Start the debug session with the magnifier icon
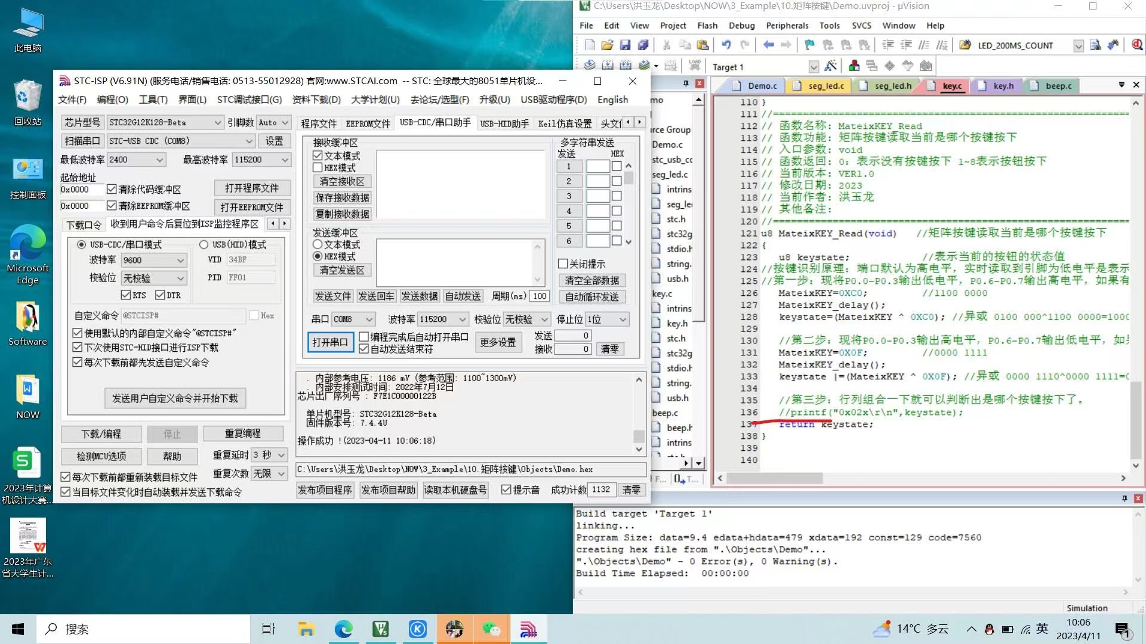This screenshot has height=644, width=1146. point(1137,45)
